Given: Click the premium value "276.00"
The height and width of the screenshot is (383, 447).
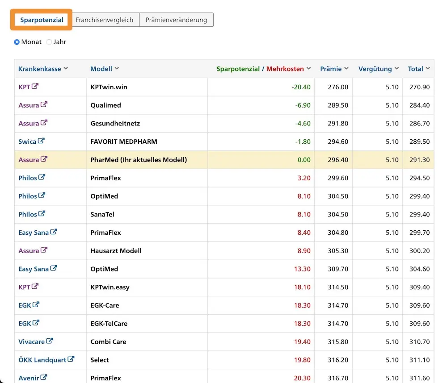Looking at the screenshot, I should click(338, 87).
